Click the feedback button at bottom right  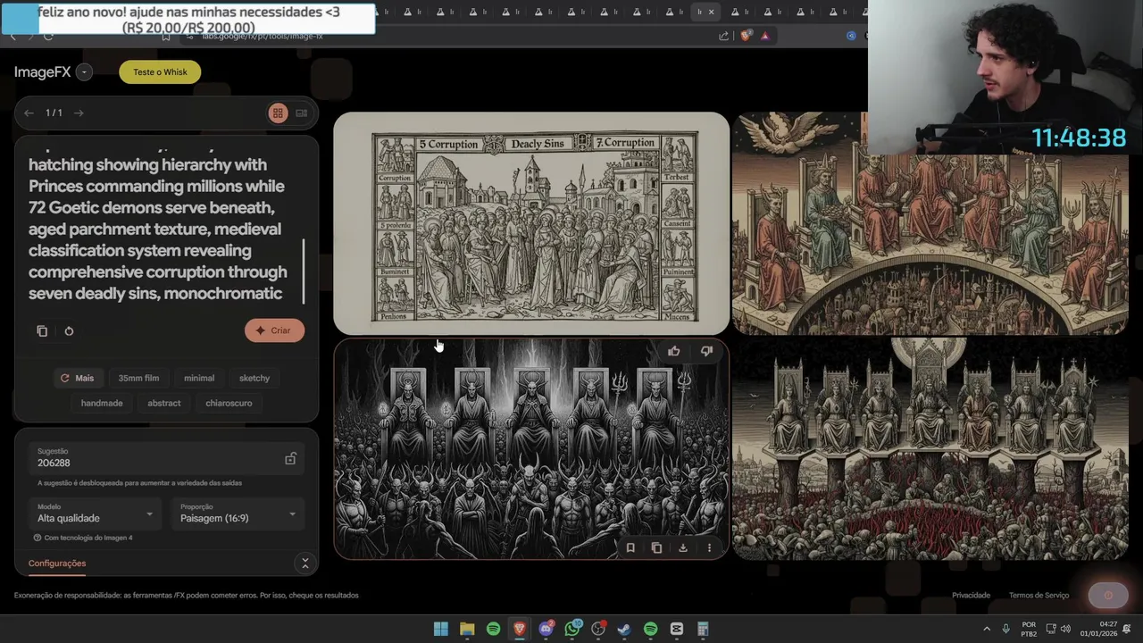(x=1108, y=595)
